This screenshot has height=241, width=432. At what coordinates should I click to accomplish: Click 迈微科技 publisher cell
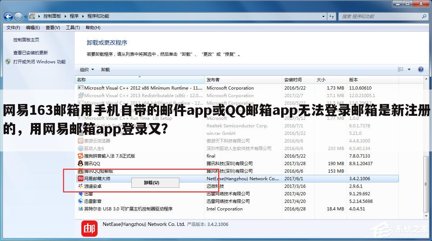tap(215, 186)
